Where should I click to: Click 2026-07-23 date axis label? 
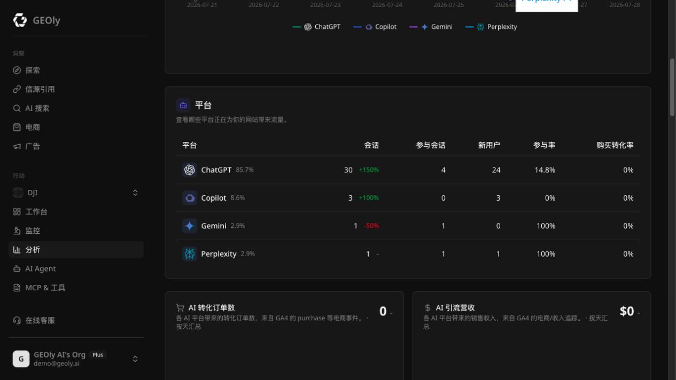(x=325, y=5)
